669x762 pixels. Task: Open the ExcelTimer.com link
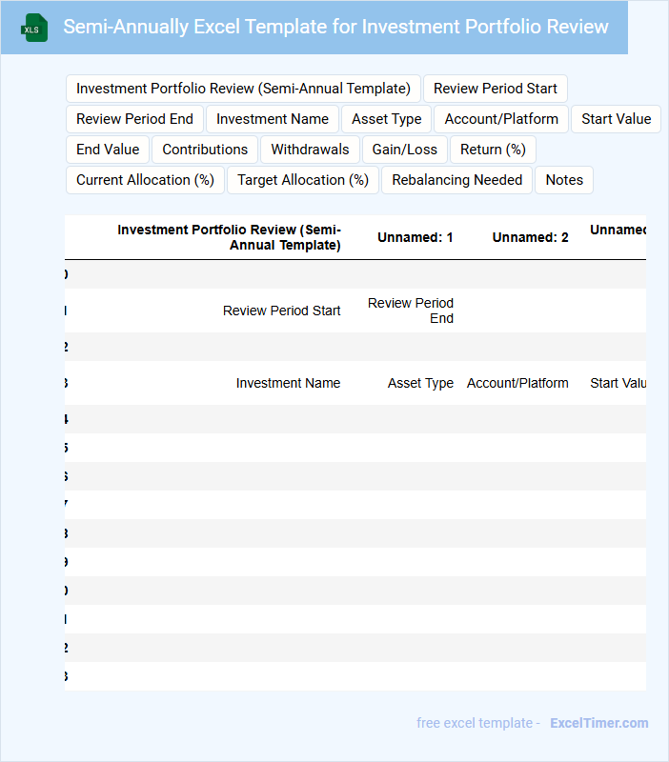pos(599,723)
